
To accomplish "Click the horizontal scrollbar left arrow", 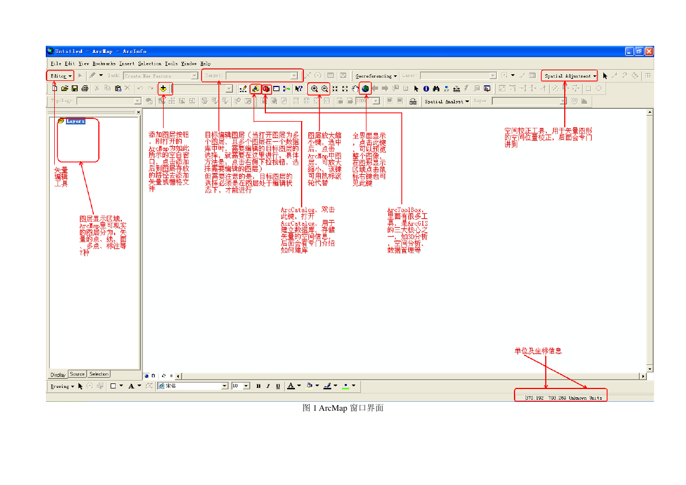I will point(179,376).
